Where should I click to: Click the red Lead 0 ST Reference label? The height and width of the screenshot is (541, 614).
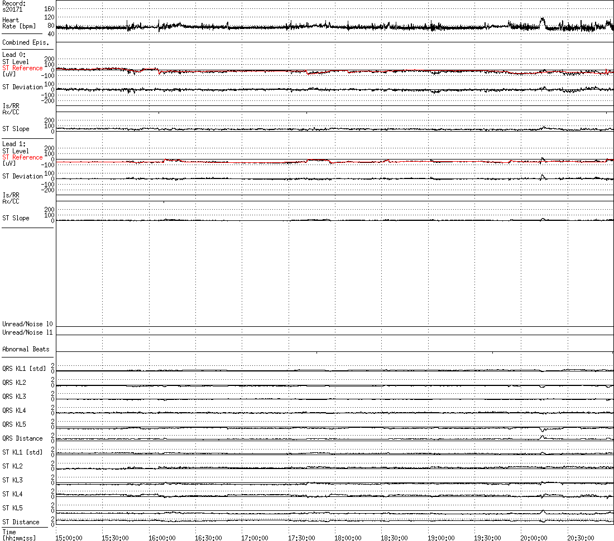tap(22, 68)
